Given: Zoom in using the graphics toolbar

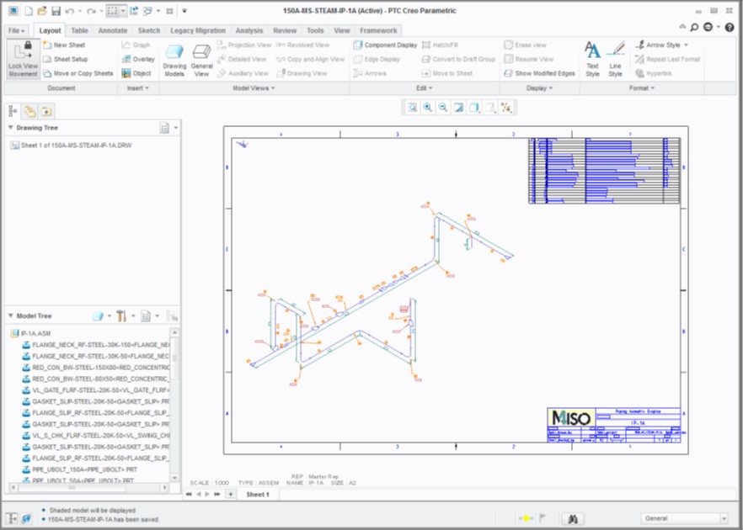Looking at the screenshot, I should 427,108.
